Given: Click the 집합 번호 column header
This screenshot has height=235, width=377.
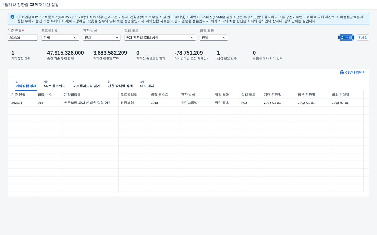Looking at the screenshot, I should [x=49, y=95].
